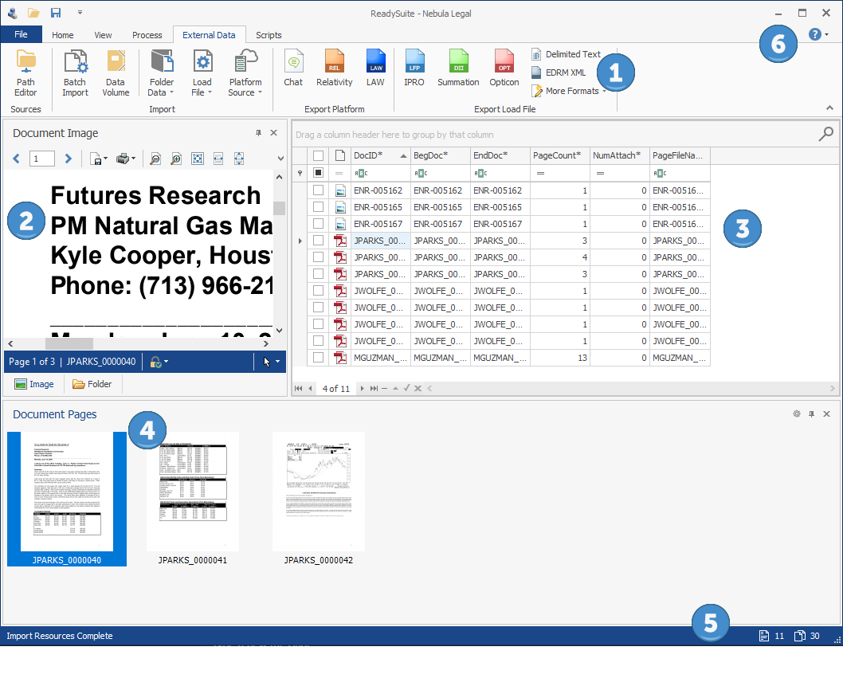Export an Opticon load file

pos(504,69)
